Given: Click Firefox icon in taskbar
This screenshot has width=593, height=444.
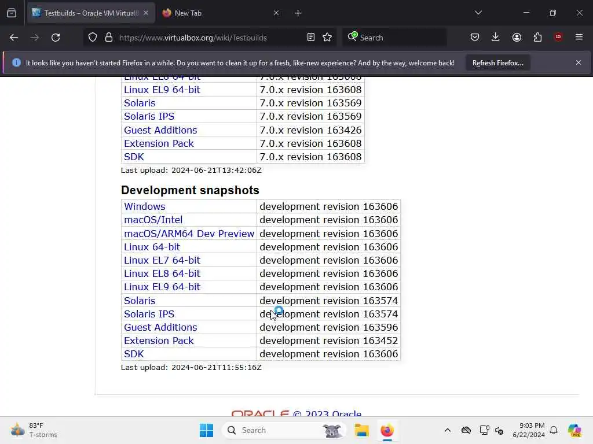Looking at the screenshot, I should [x=387, y=430].
